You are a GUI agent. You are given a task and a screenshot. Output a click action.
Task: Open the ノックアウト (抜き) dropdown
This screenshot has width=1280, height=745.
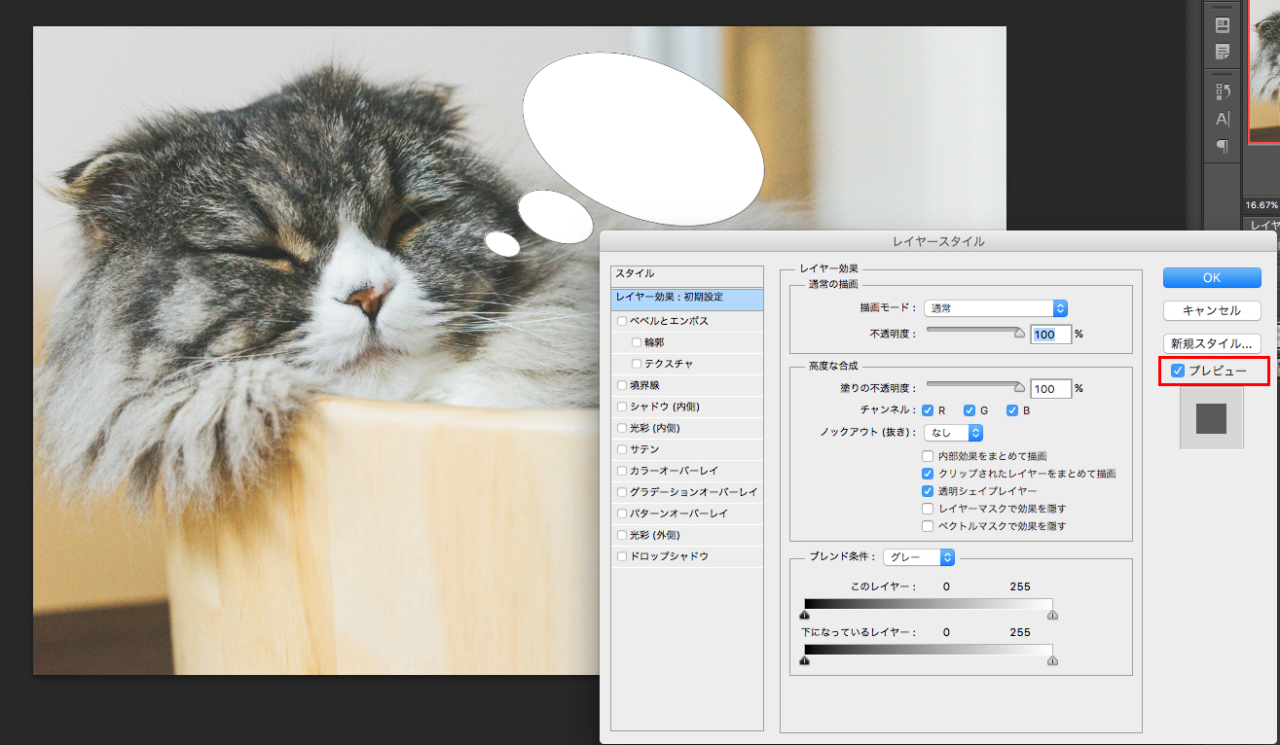pos(953,432)
